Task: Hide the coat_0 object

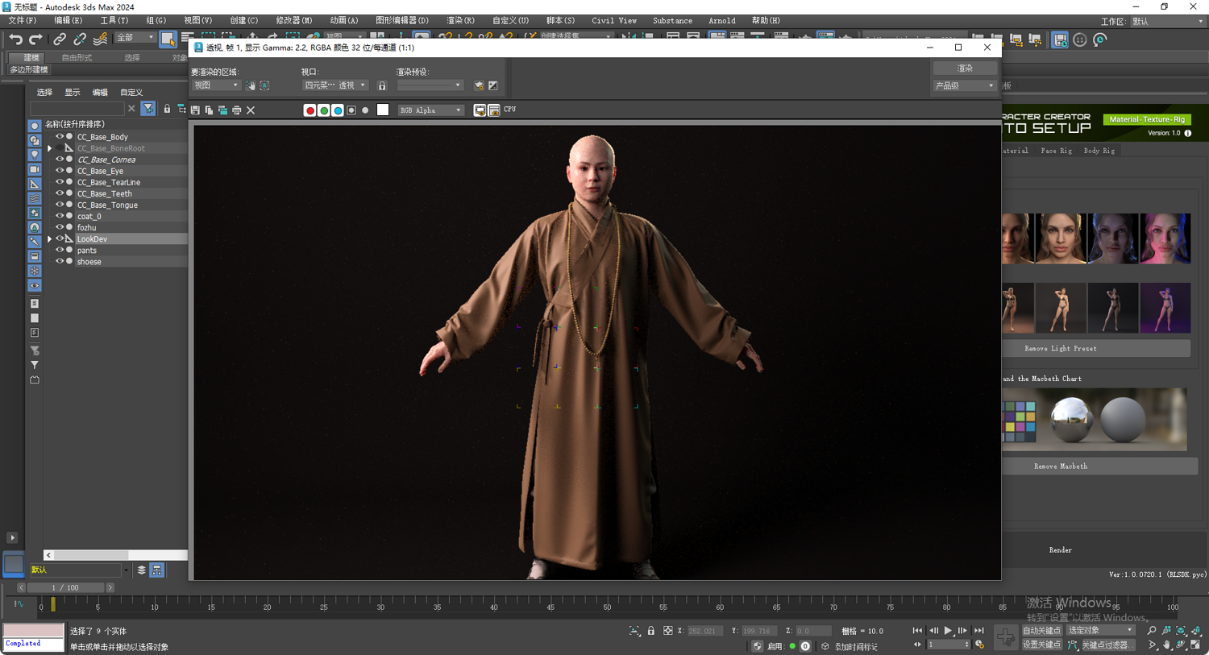Action: pos(59,216)
